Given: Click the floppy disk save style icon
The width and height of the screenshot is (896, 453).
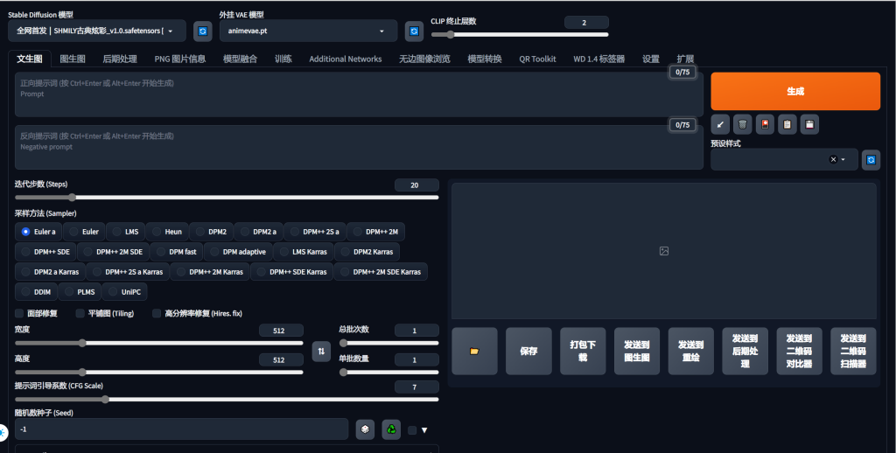Looking at the screenshot, I should point(810,124).
